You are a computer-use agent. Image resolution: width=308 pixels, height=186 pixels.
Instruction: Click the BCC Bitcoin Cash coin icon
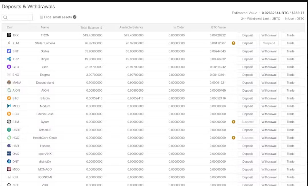click(9, 114)
